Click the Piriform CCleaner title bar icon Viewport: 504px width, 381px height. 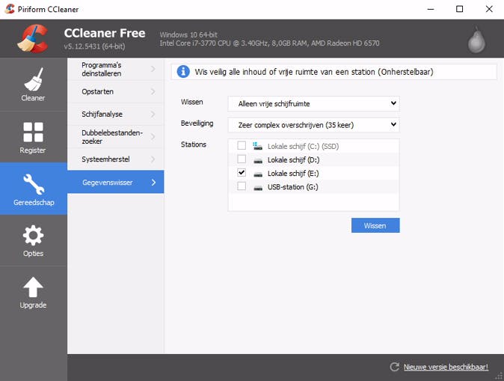coord(10,9)
